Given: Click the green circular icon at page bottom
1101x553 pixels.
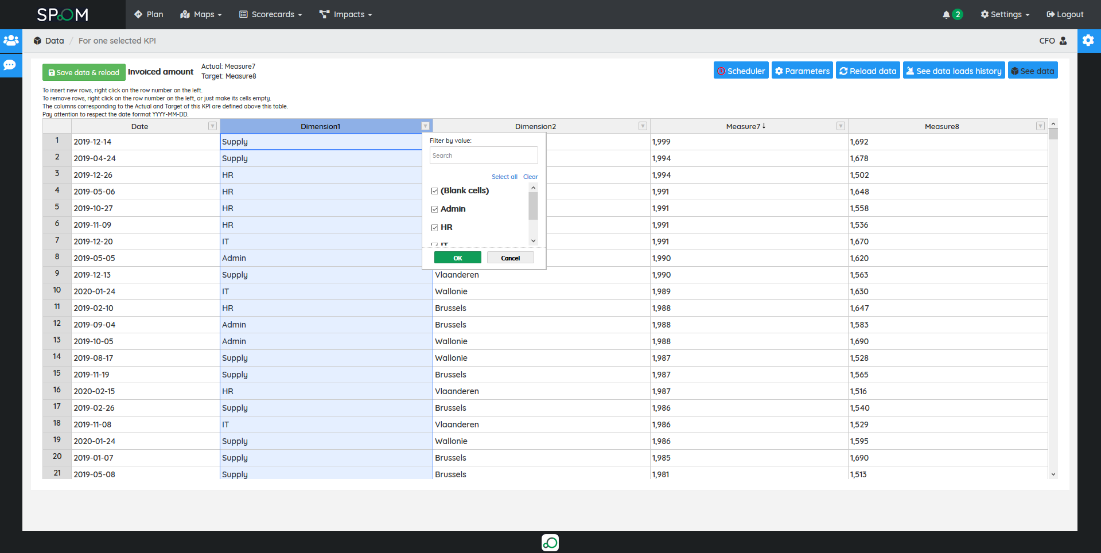Looking at the screenshot, I should click(550, 542).
